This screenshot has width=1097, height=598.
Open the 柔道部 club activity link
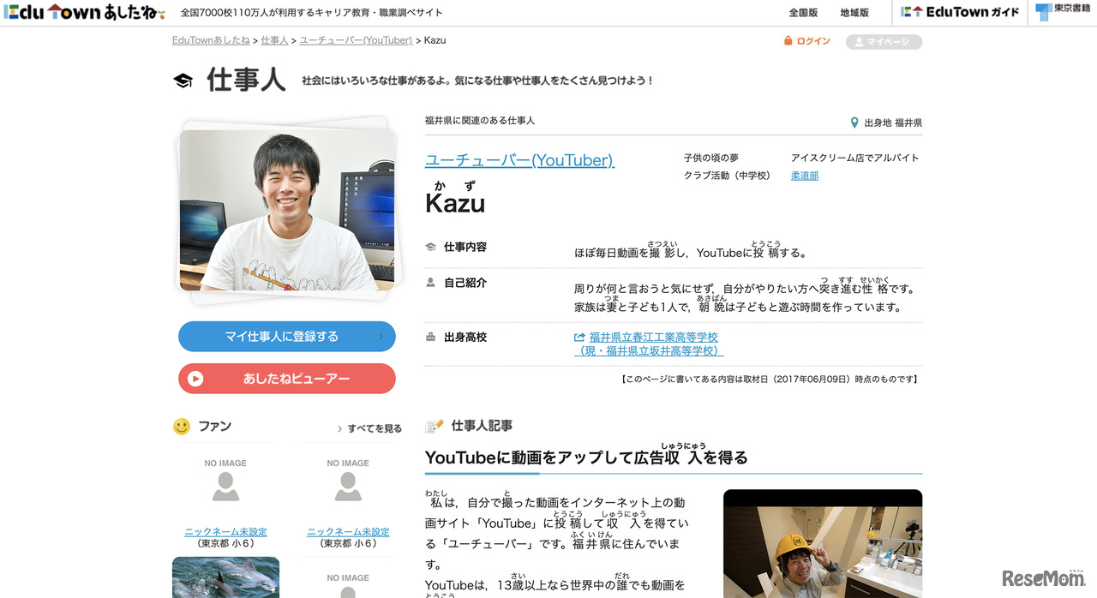[x=804, y=174]
